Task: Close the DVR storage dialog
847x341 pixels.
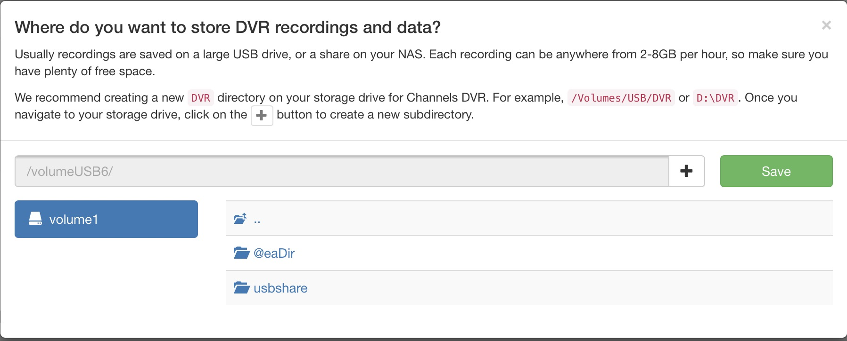Action: 826,25
